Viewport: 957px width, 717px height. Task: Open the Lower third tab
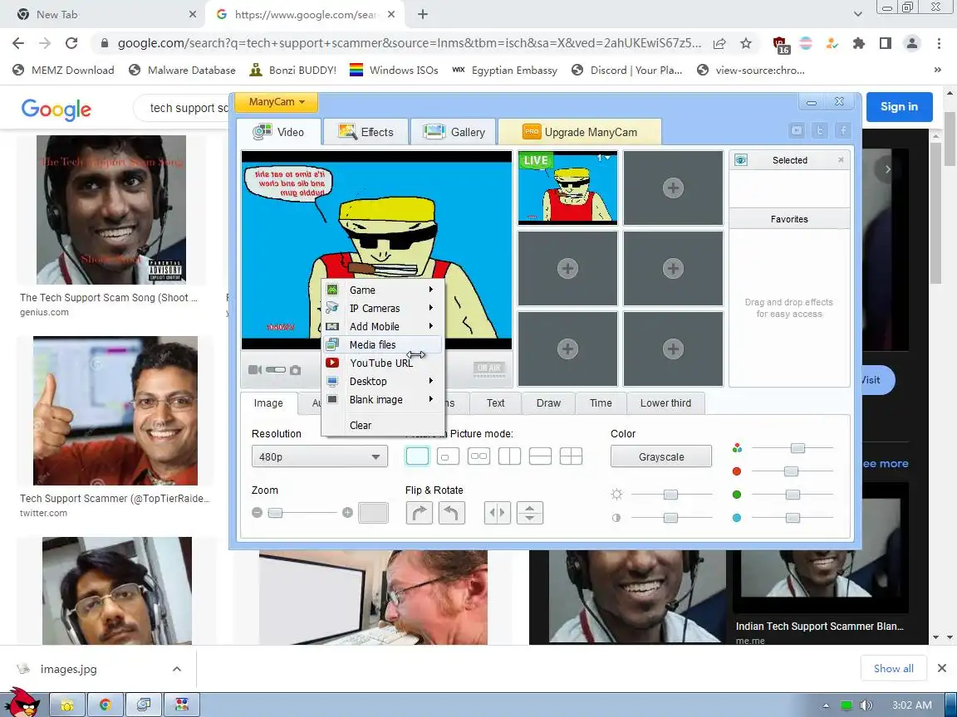click(x=666, y=403)
